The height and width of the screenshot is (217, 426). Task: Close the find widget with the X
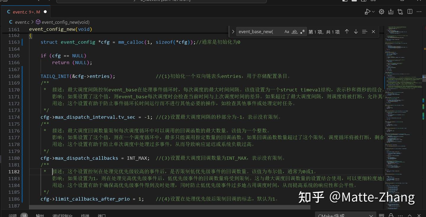pos(373,31)
